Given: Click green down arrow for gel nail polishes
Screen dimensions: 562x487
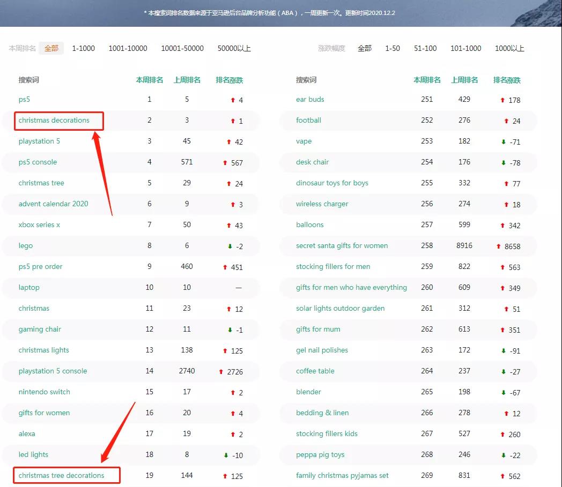Looking at the screenshot, I should click(504, 351).
